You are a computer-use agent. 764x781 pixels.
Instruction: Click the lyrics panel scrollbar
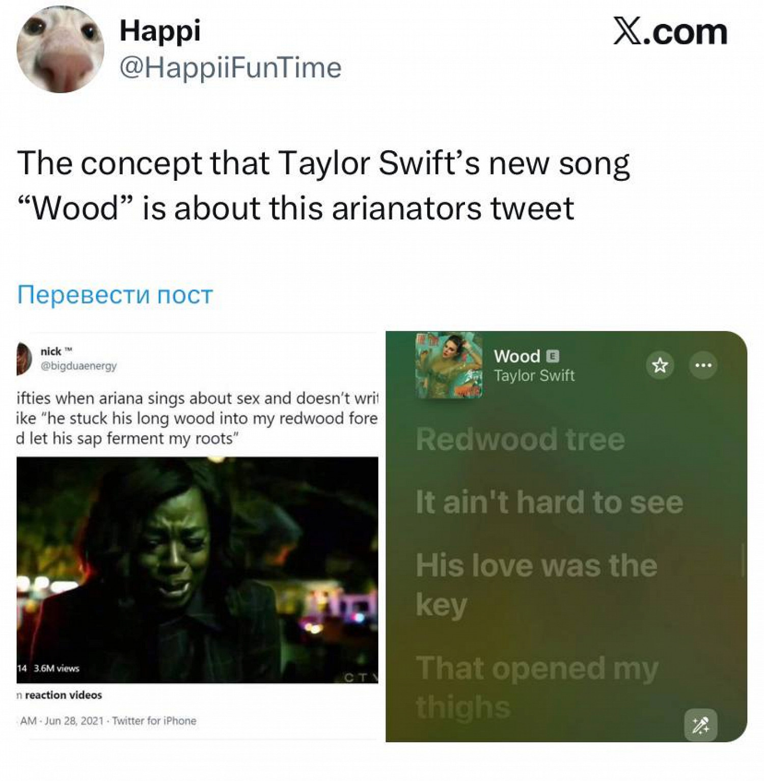tap(743, 560)
